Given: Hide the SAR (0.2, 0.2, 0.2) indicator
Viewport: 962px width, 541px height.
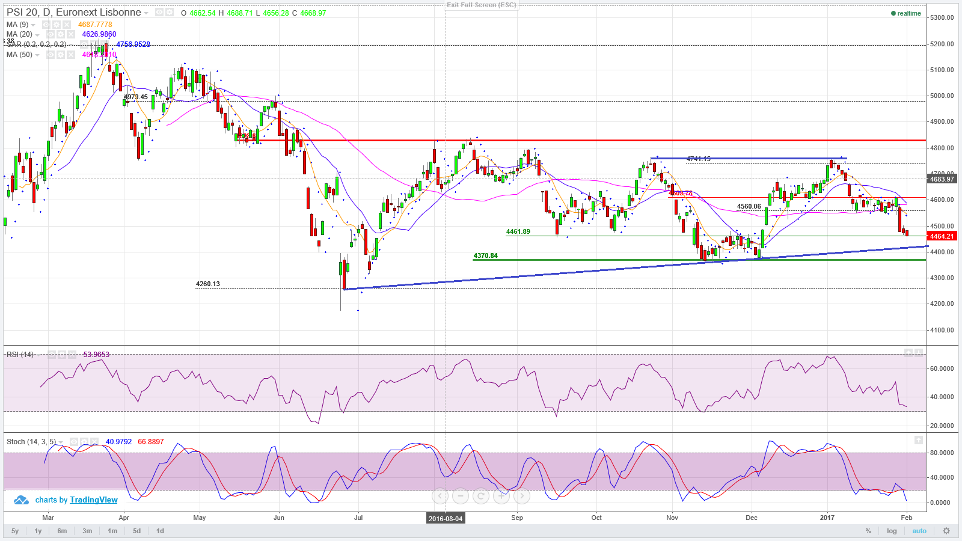Looking at the screenshot, I should point(84,44).
